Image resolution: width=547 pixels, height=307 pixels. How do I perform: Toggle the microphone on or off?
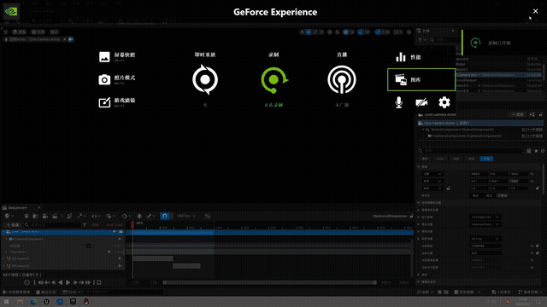[x=399, y=102]
